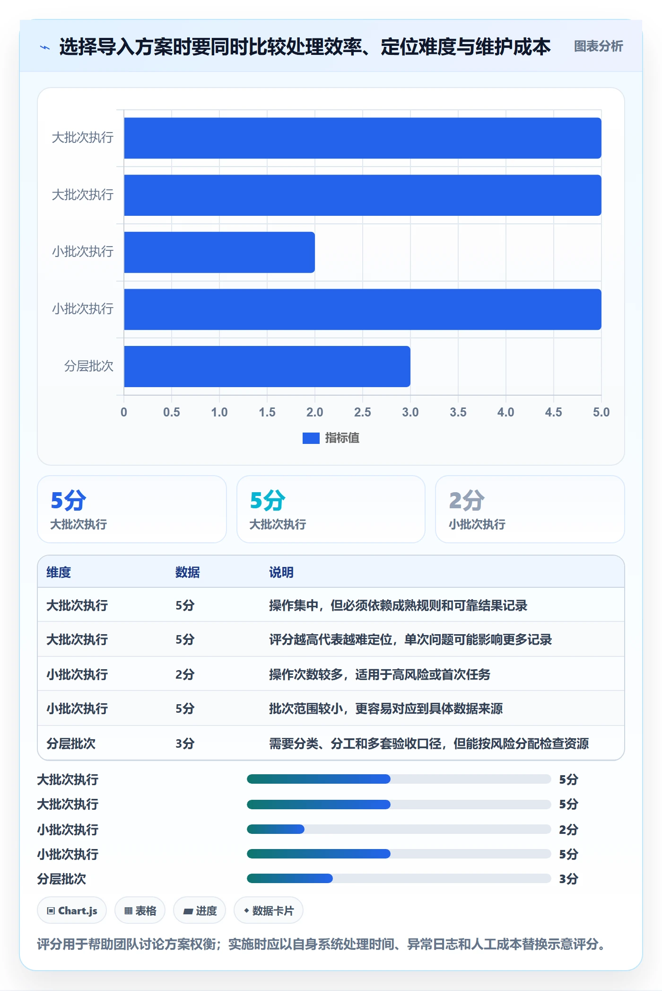
Task: Click the cell 操作次数较多，适用于高风险或首次任务
Action: tap(380, 674)
